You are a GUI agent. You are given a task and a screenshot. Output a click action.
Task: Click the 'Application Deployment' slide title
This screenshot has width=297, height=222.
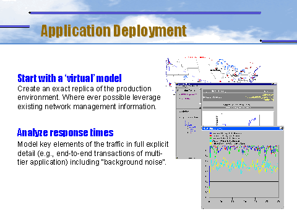coord(114,31)
